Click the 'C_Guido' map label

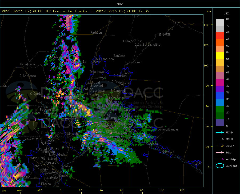(36, 94)
